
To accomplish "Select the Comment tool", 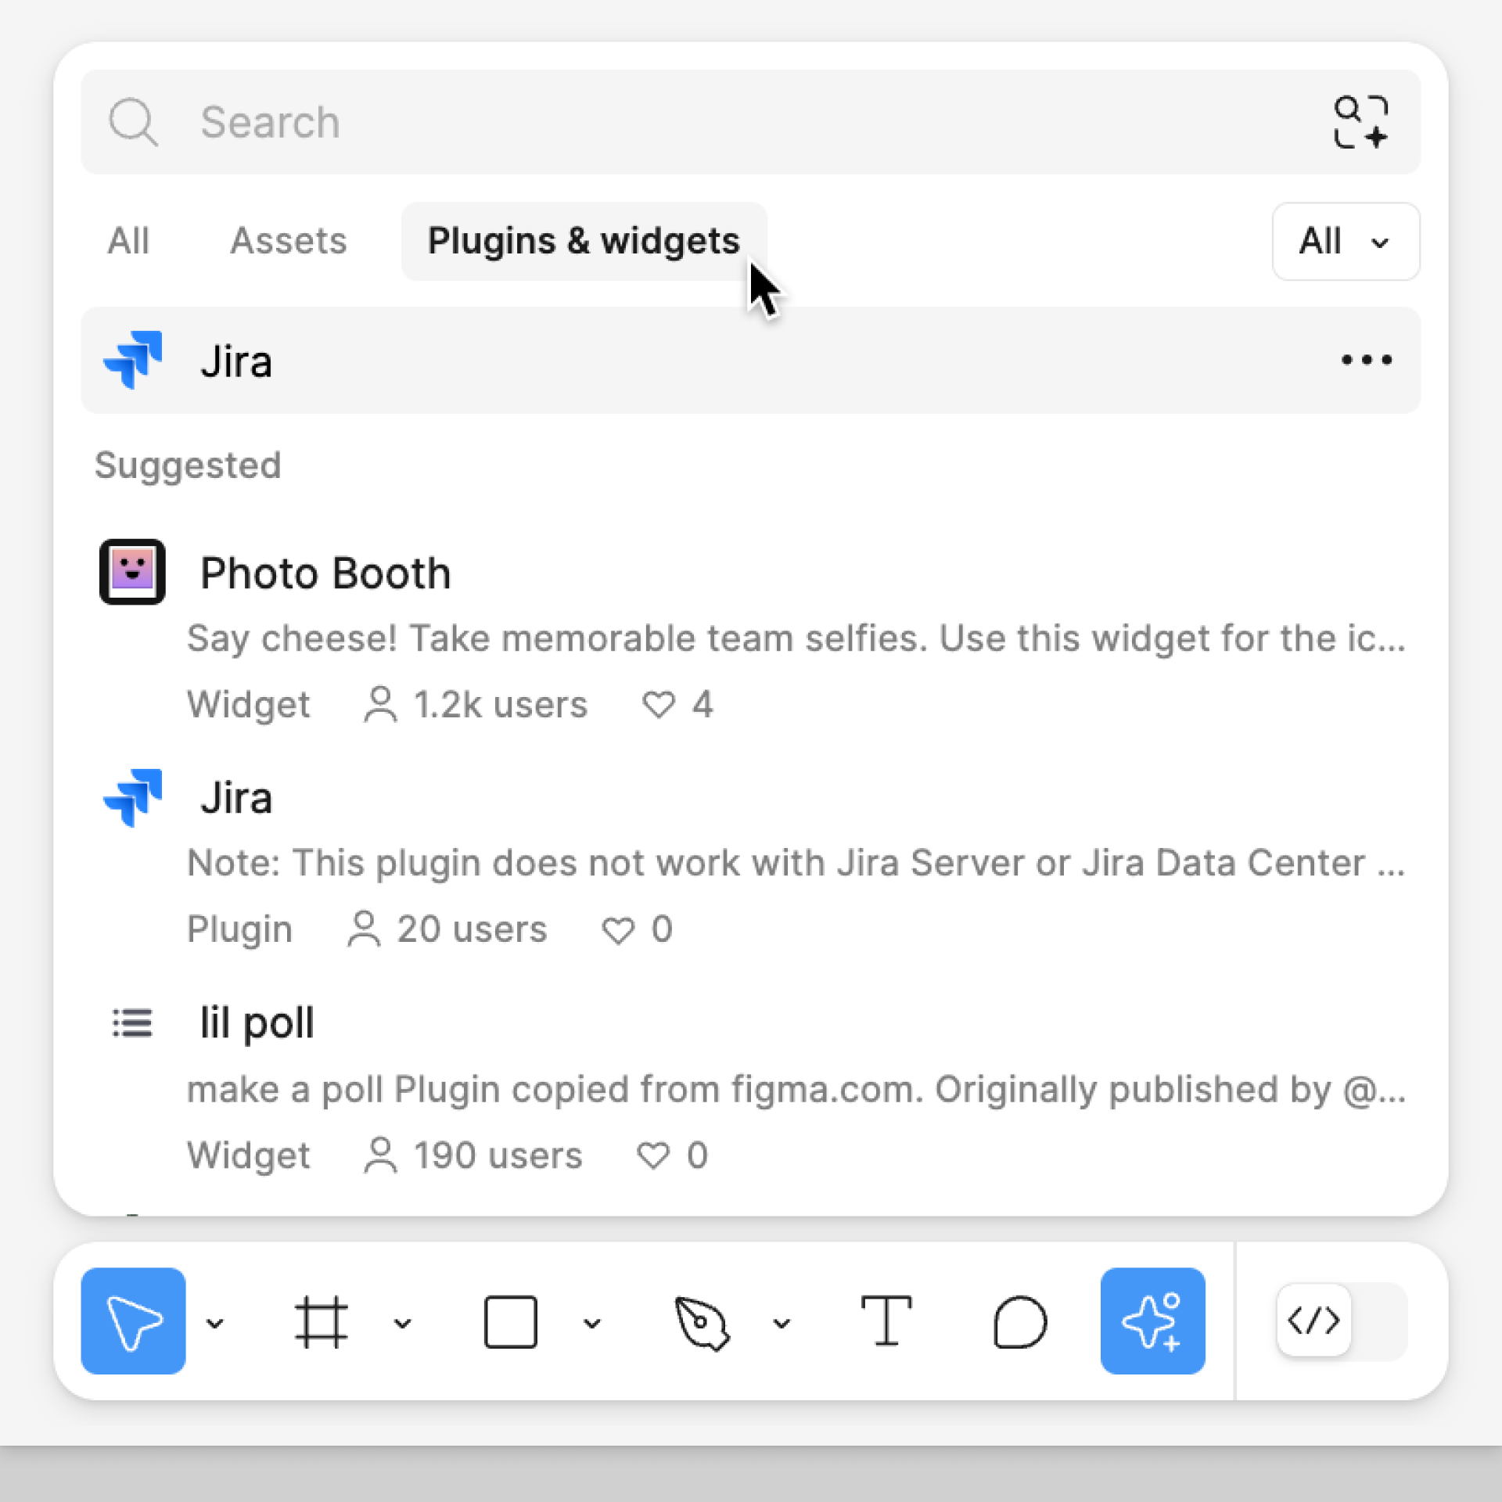I will 1020,1322.
